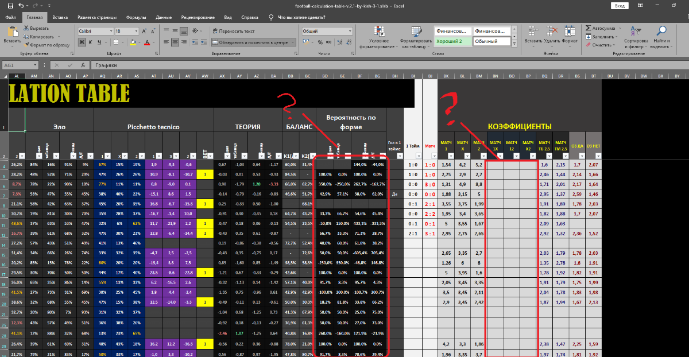This screenshot has height=357, width=689.
Task: Click Объединить и поместить в центре
Action: click(253, 42)
